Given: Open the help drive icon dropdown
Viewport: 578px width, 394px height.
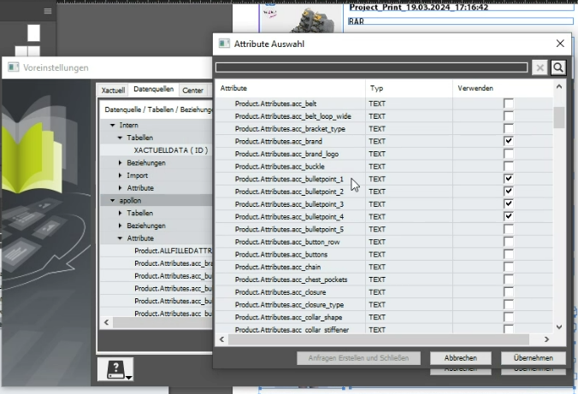Looking at the screenshot, I should pyautogui.click(x=116, y=369).
